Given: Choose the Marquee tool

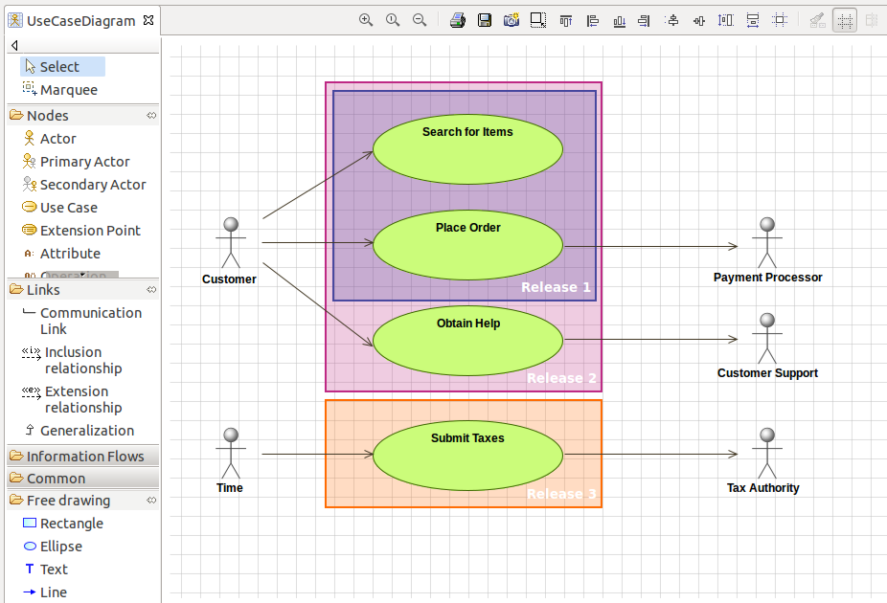Looking at the screenshot, I should (x=60, y=89).
